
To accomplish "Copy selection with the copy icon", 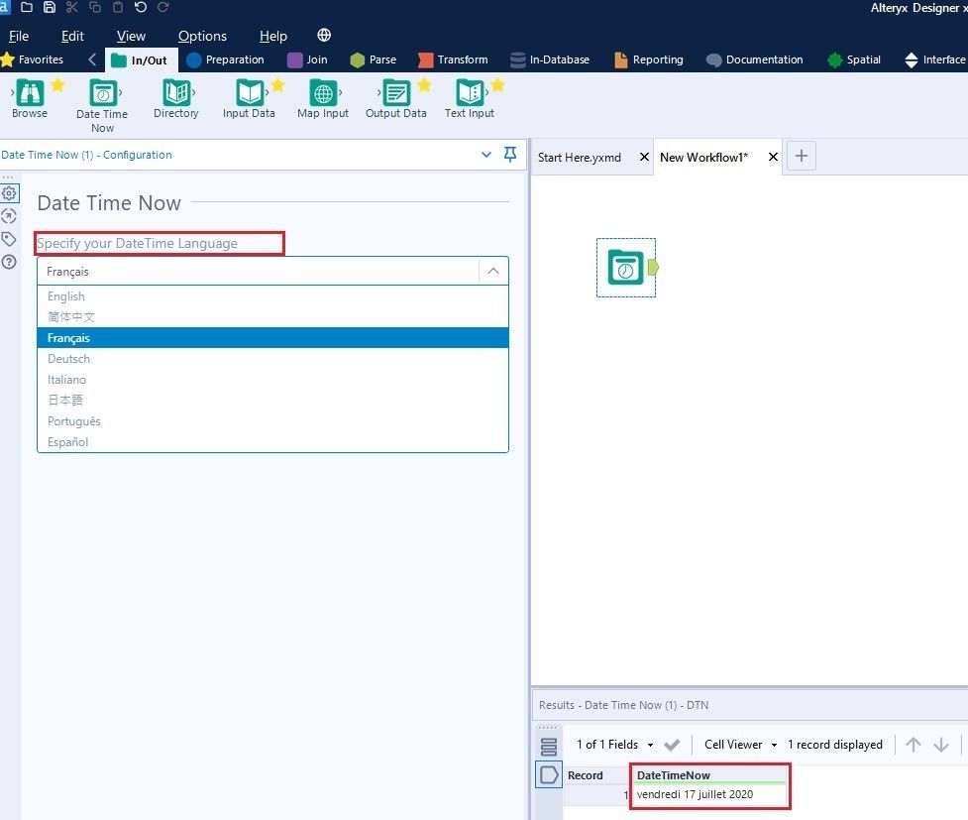I will coord(95,7).
